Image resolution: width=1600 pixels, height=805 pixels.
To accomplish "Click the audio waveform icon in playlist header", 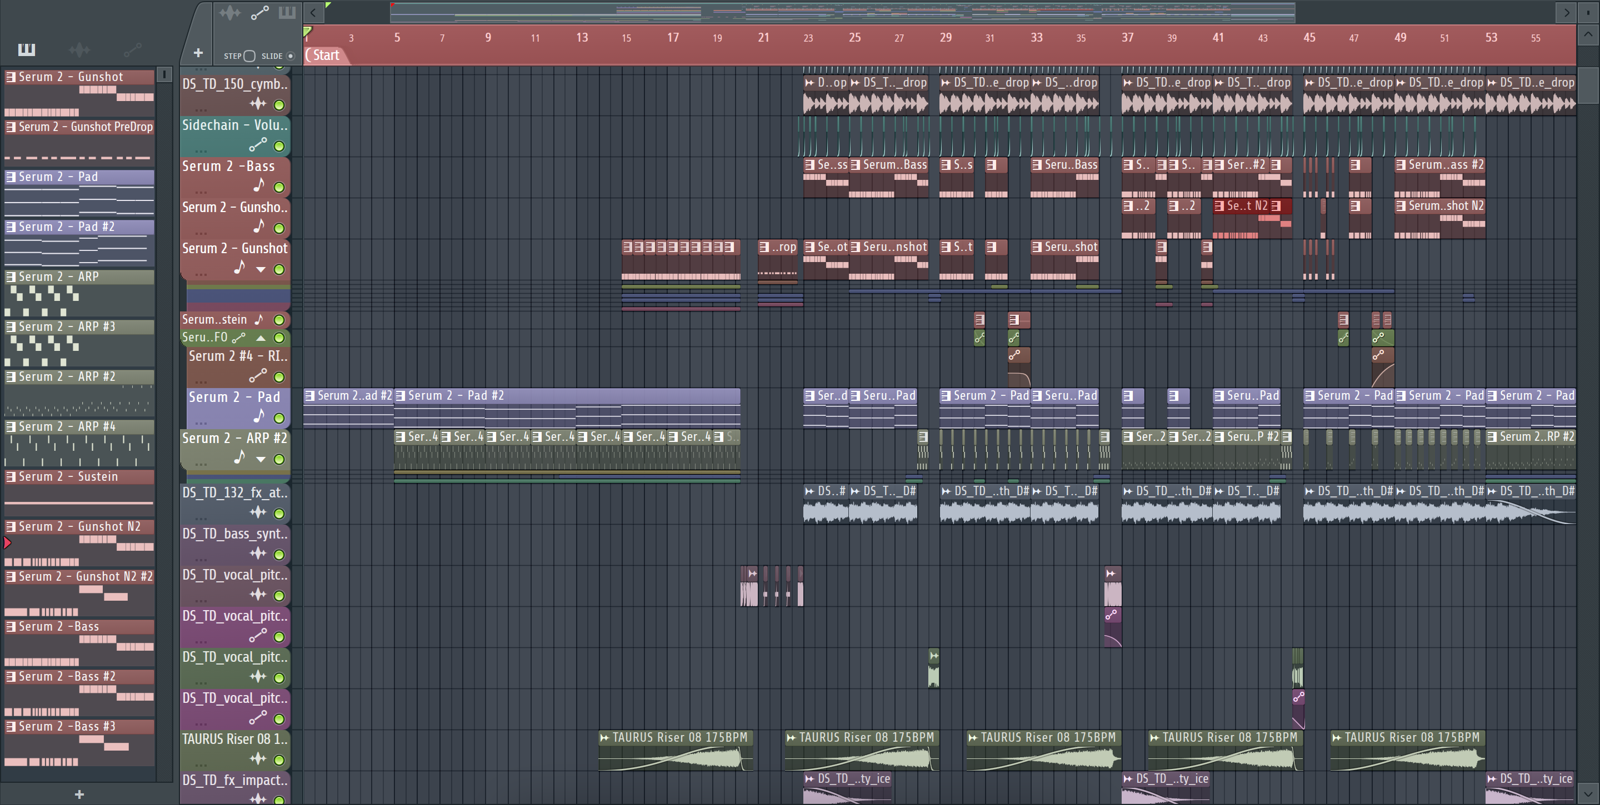I will (x=229, y=12).
